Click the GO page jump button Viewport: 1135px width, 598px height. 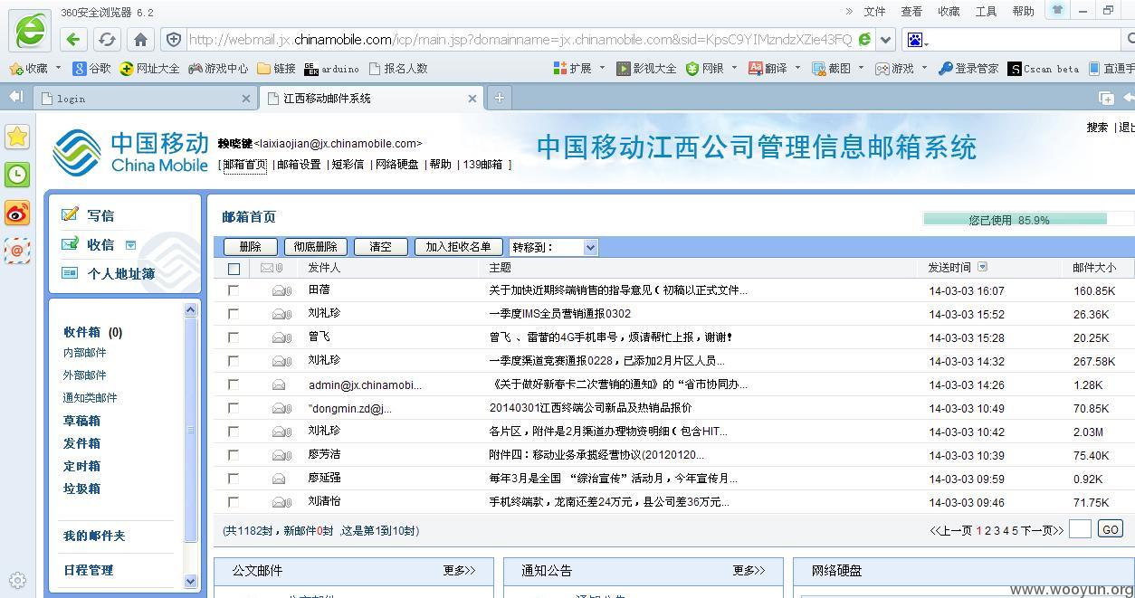pyautogui.click(x=1110, y=529)
